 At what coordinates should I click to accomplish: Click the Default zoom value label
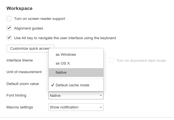coord(23,84)
